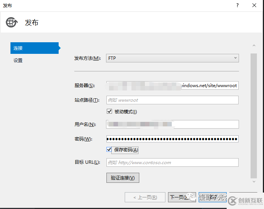264x209 pixels.
Task: Click the 用户名 input field
Action: [173, 125]
